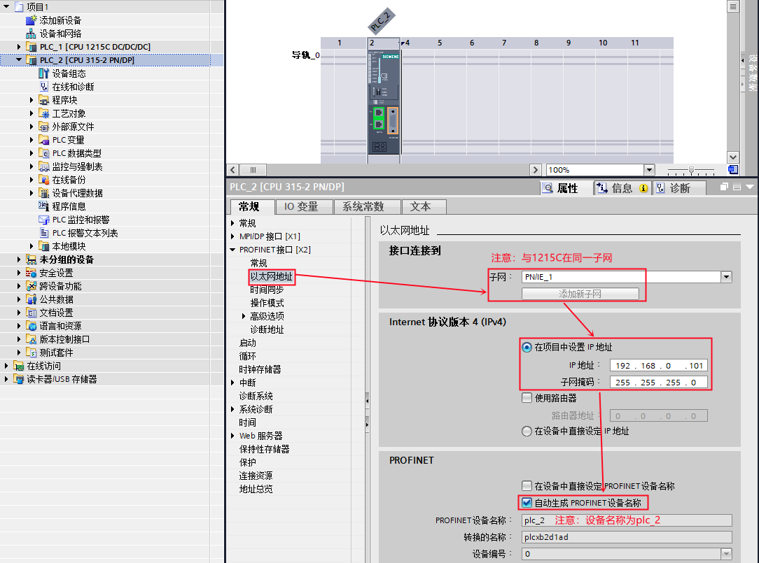Click the 设备和网络 network icon
Viewport: 759px width, 563px height.
[31, 34]
